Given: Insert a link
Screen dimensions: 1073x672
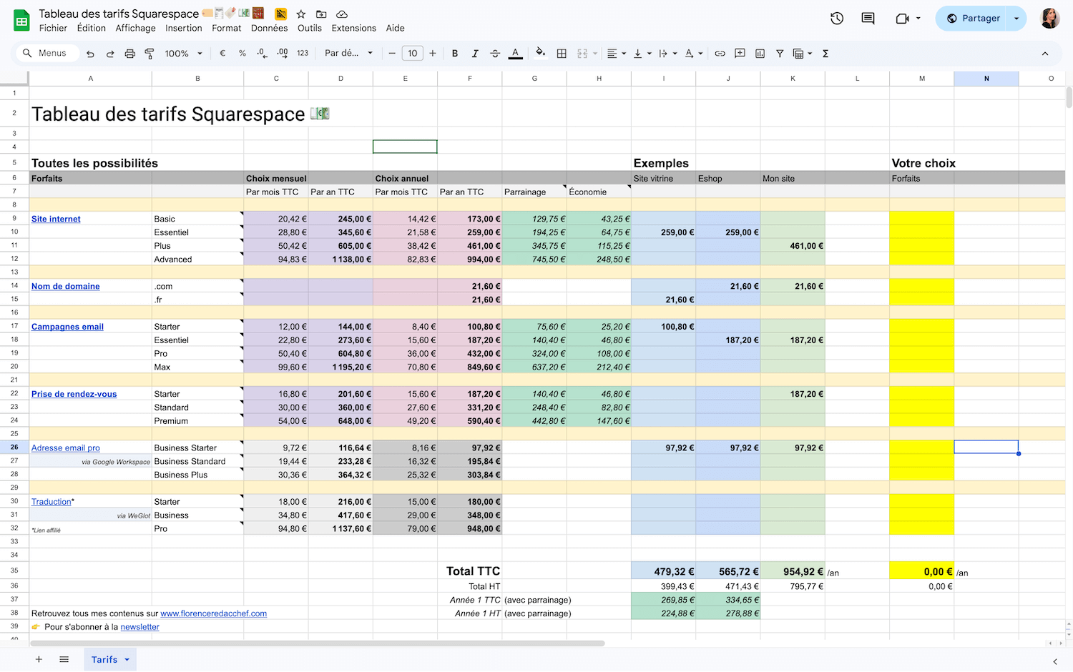Looking at the screenshot, I should pos(720,53).
